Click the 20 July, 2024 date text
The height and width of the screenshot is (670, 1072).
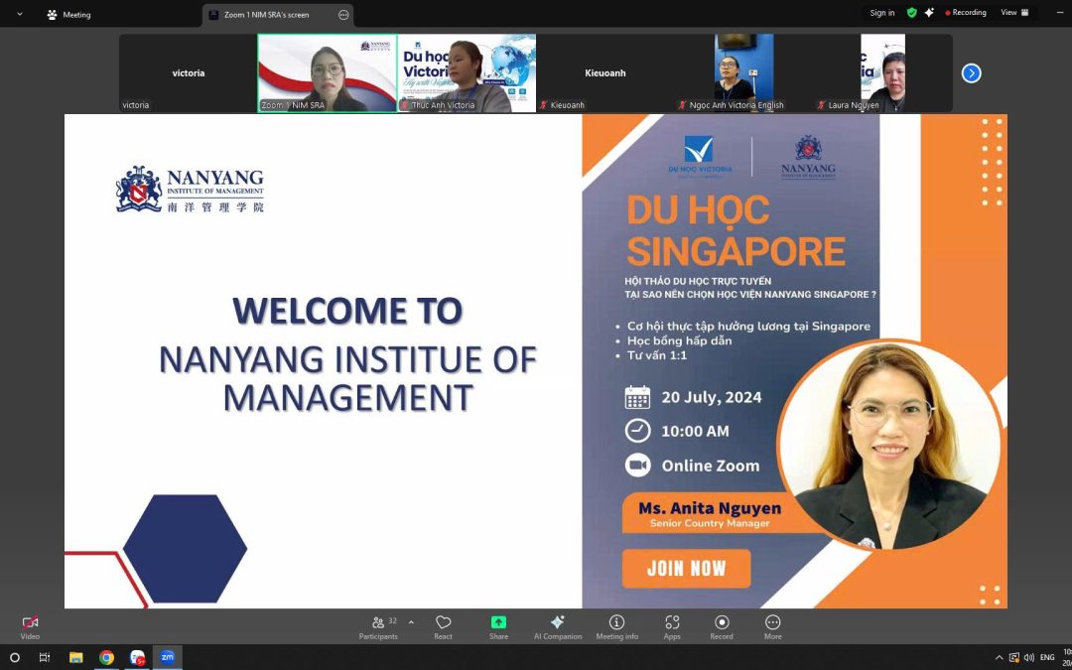[711, 397]
